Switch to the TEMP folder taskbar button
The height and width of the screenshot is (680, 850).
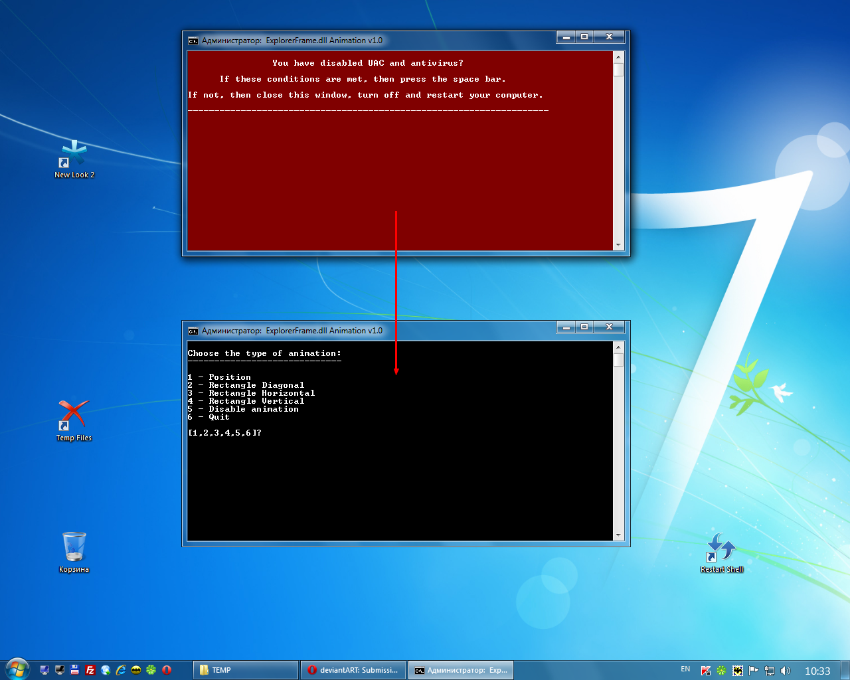click(246, 670)
